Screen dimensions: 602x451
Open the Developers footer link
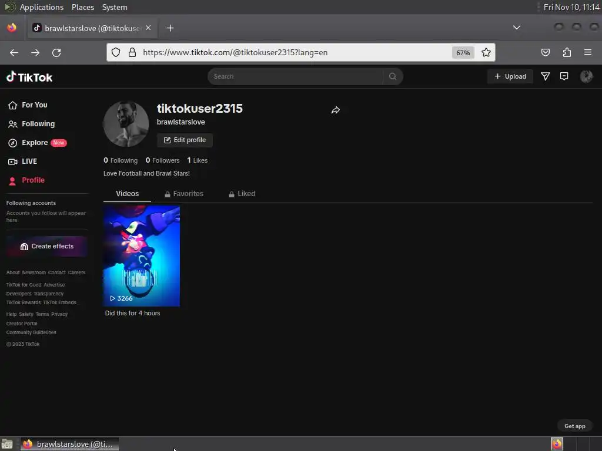pyautogui.click(x=19, y=294)
